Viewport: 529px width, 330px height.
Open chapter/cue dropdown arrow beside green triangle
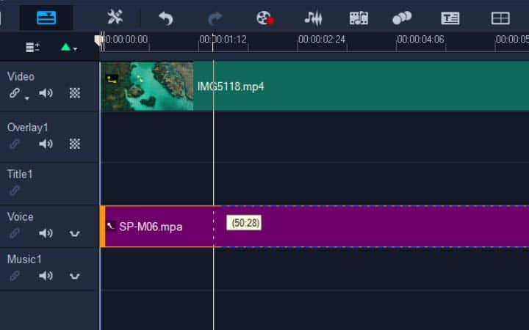point(75,49)
